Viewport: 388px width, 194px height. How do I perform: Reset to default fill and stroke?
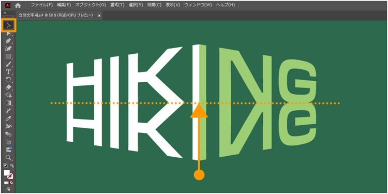pyautogui.click(x=6, y=166)
